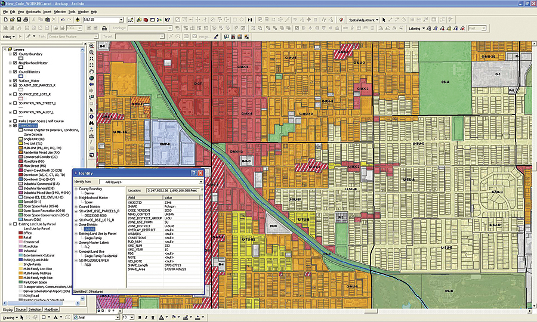Print the map
The width and height of the screenshot is (537, 322).
25,20
